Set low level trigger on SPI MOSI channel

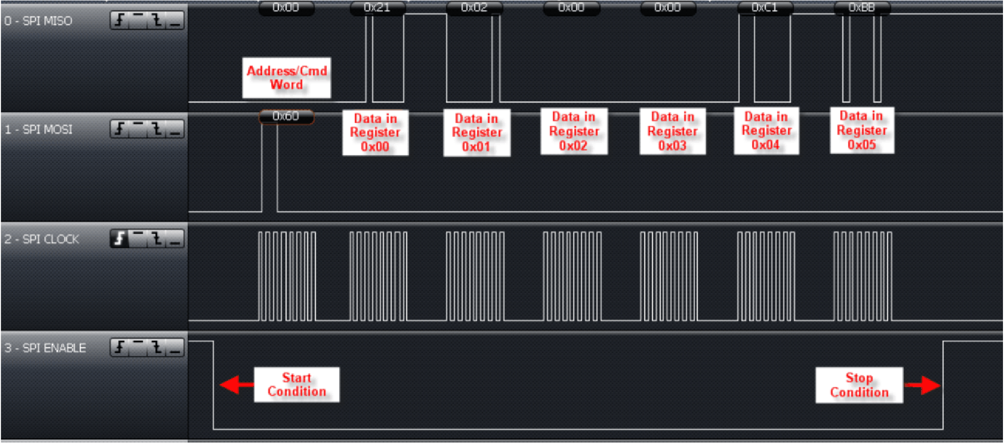pos(175,129)
